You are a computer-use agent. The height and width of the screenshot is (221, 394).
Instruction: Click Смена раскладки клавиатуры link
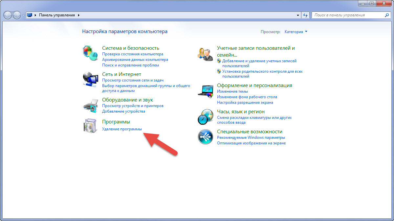[254, 120]
